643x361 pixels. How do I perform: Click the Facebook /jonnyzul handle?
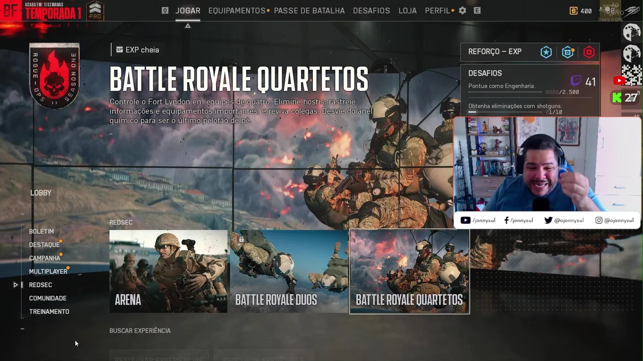pyautogui.click(x=518, y=220)
